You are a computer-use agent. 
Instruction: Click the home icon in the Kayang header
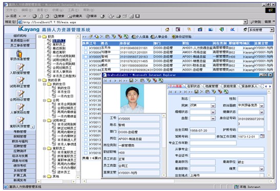[167, 29]
